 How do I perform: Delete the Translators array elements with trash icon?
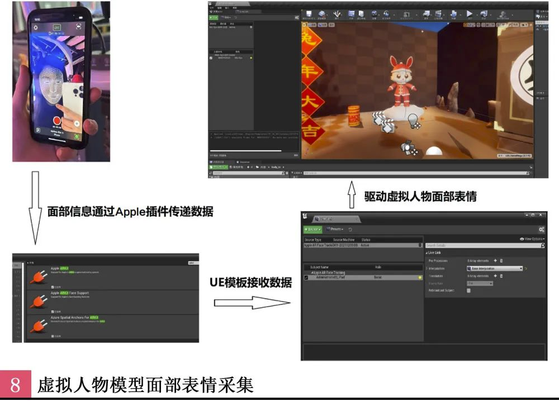(x=501, y=276)
